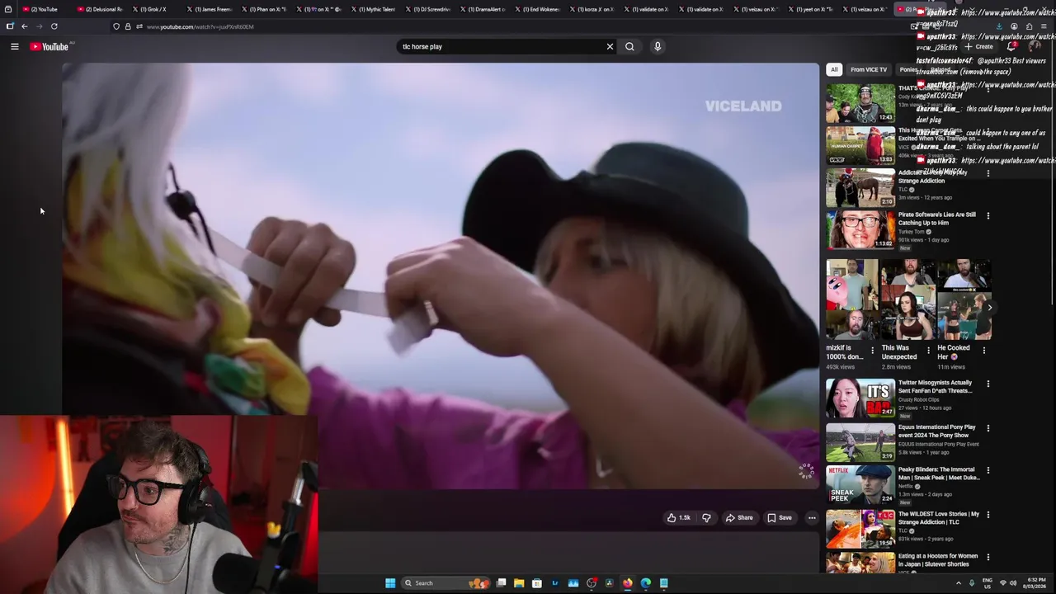Open the 'mizkif is 1000% don...' Short
Screen dimensions: 1056x594
point(852,299)
